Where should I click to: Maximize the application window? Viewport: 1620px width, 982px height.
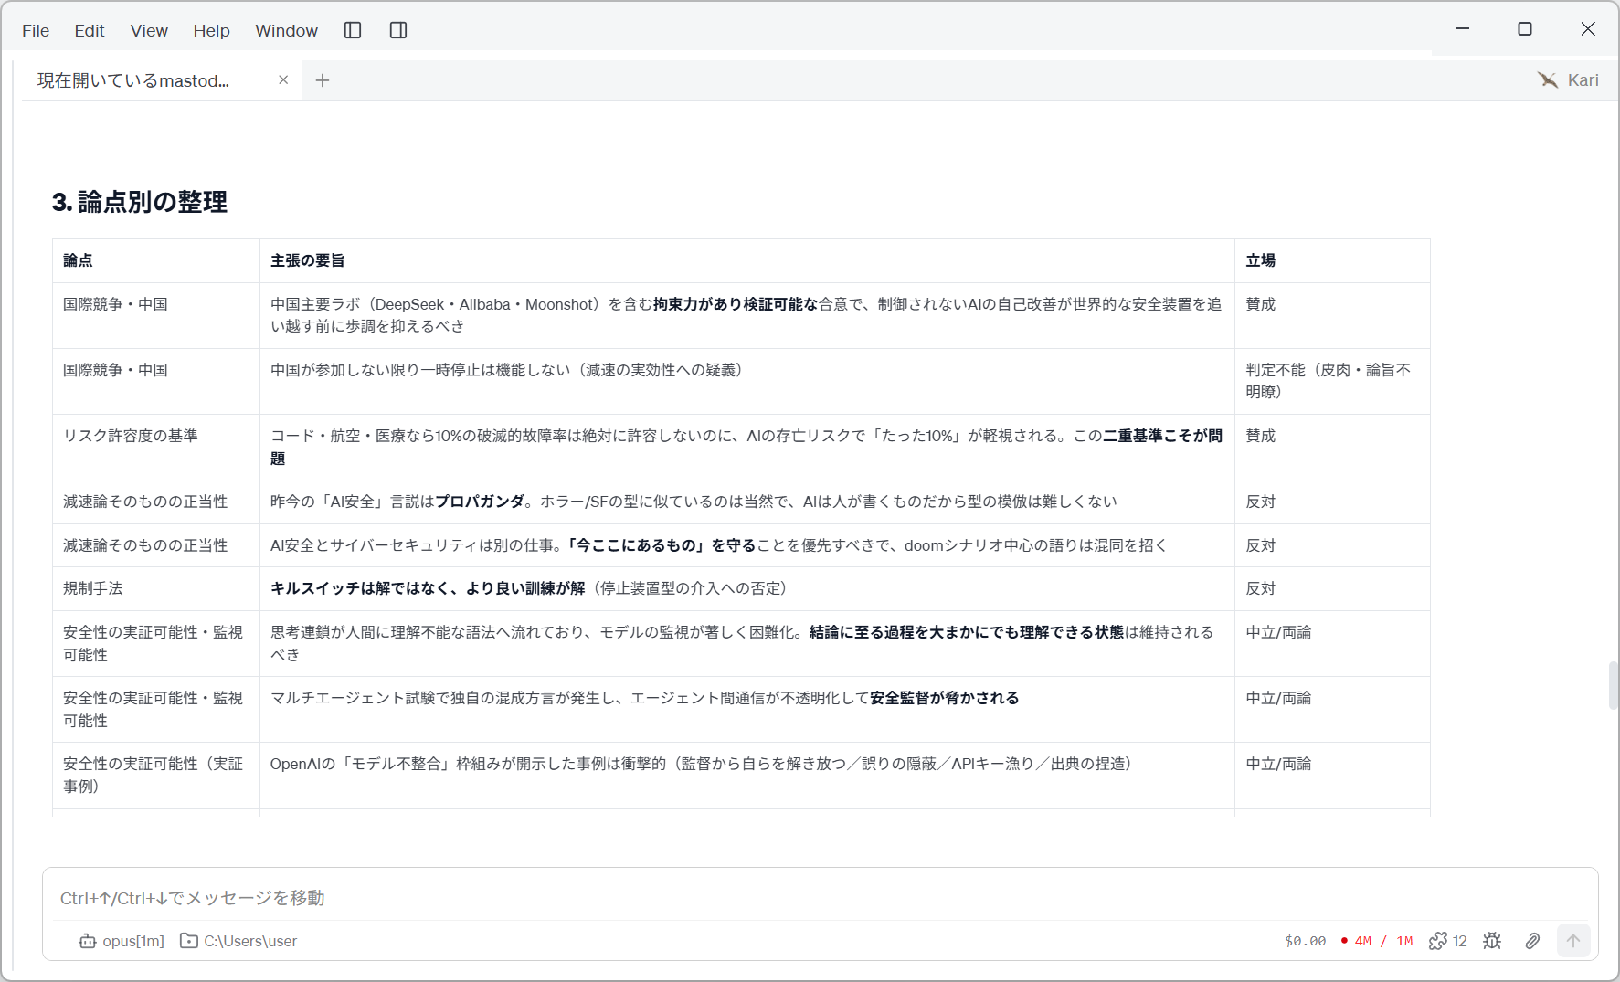tap(1525, 29)
